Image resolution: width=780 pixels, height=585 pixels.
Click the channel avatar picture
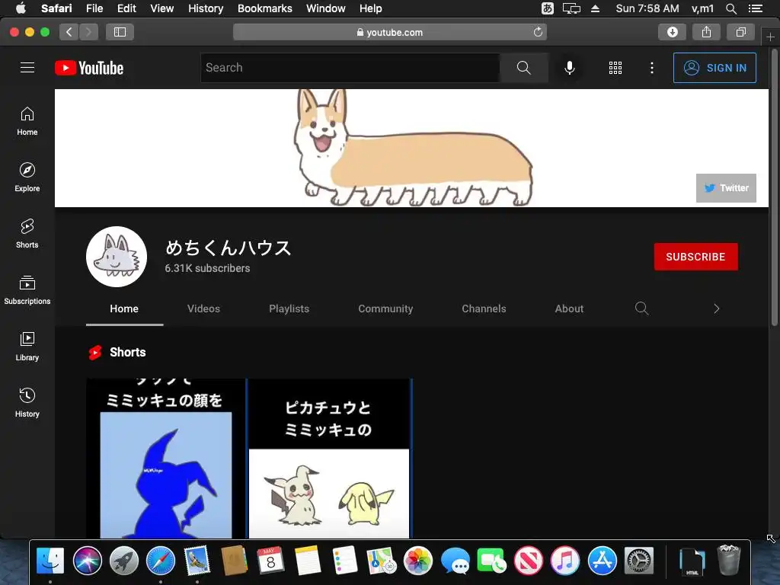[117, 257]
